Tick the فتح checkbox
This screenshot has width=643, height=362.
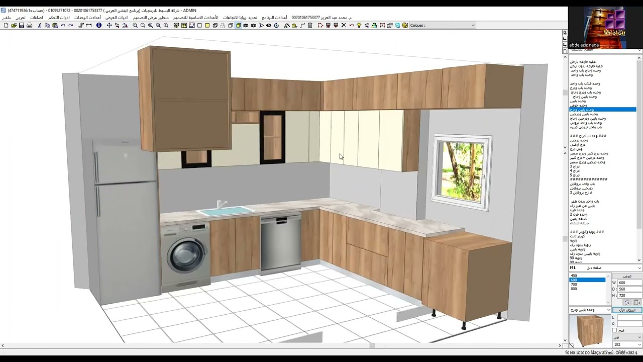click(614, 330)
